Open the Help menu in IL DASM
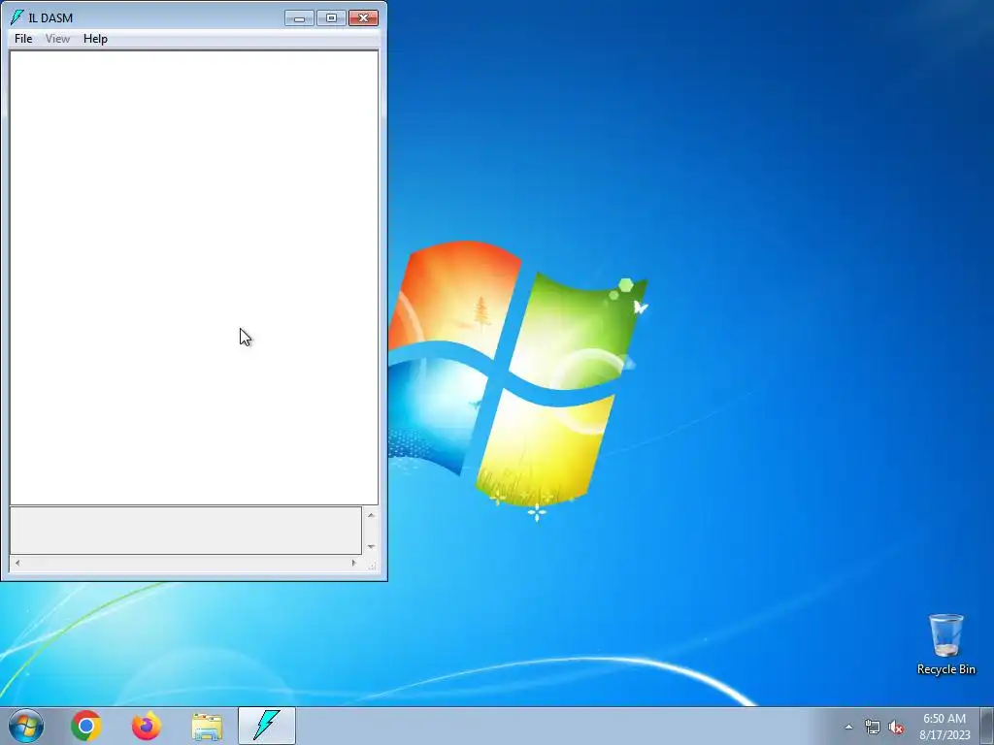The image size is (994, 745). tap(95, 39)
